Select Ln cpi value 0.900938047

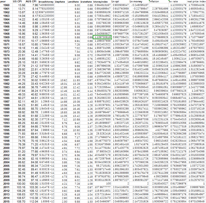[121, 5]
